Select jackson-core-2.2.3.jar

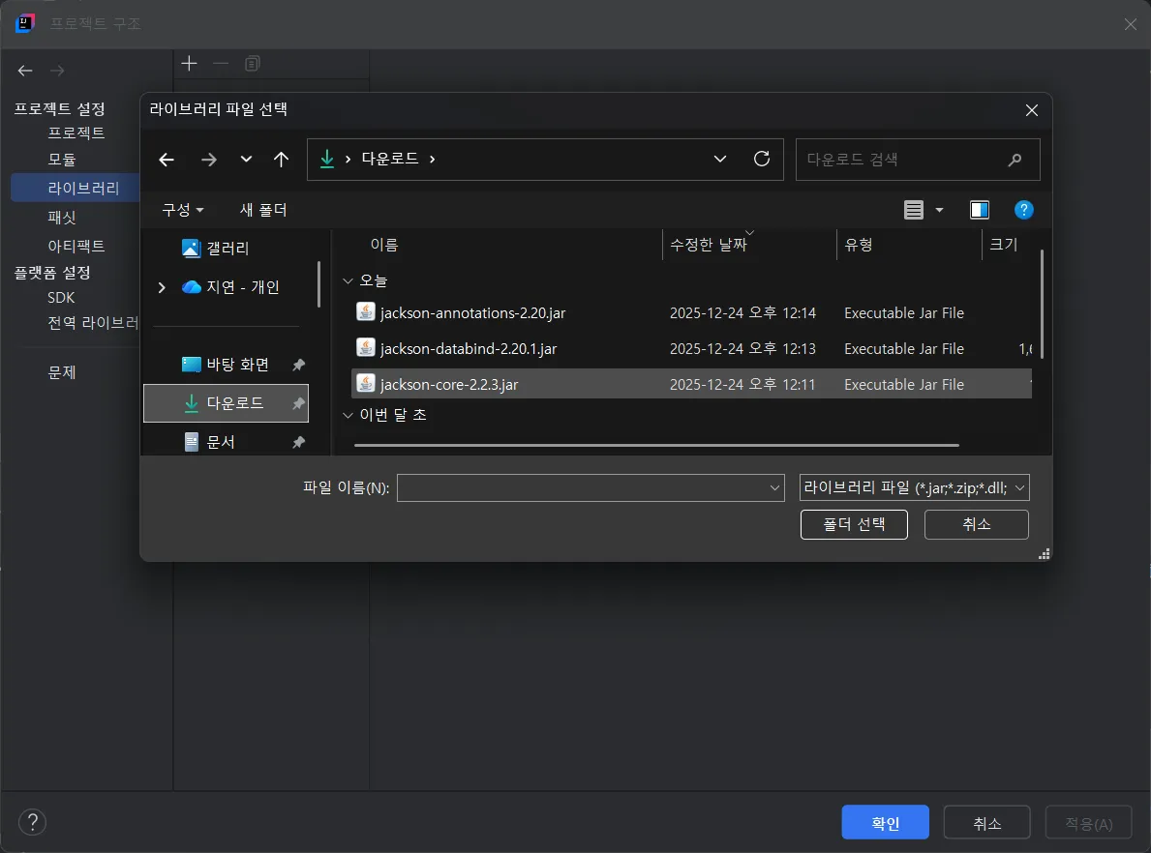(691, 384)
